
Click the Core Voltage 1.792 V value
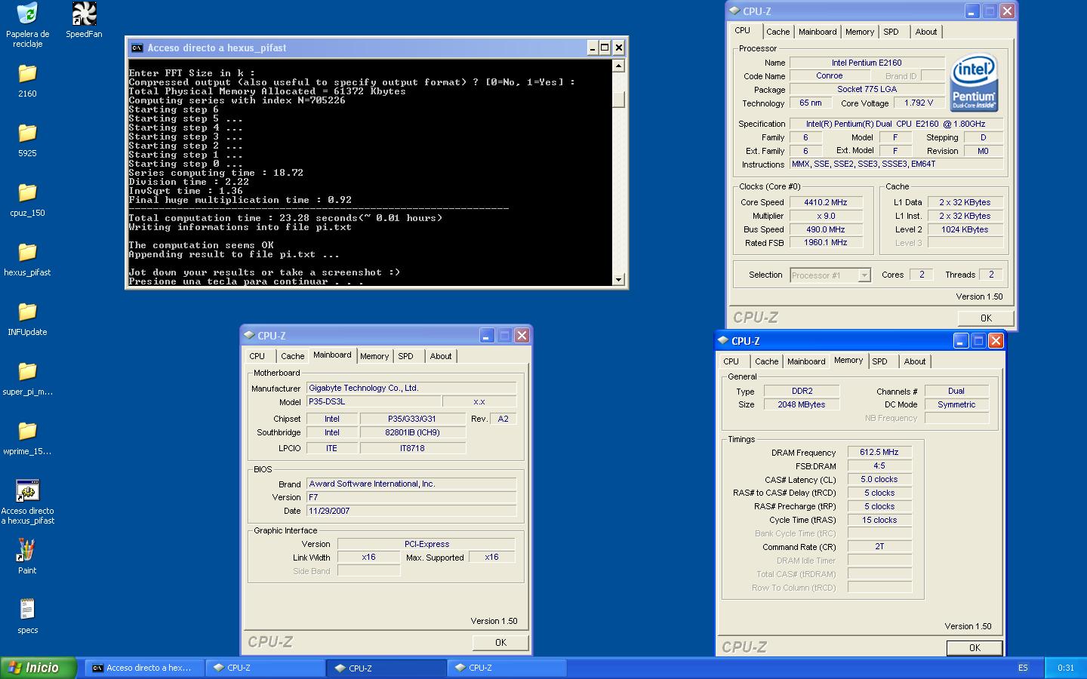(x=919, y=103)
